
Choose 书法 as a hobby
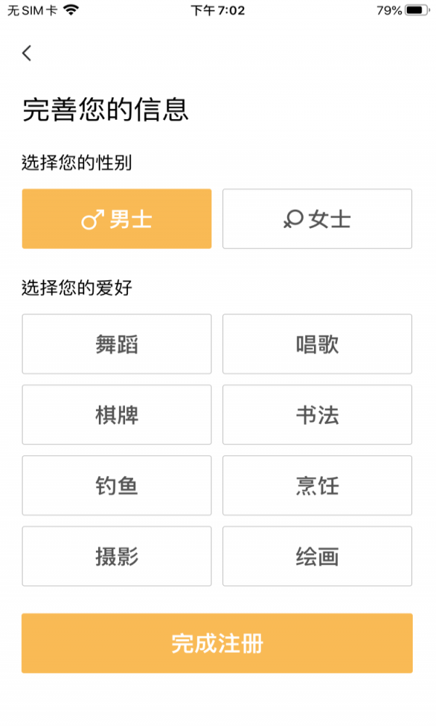point(317,415)
